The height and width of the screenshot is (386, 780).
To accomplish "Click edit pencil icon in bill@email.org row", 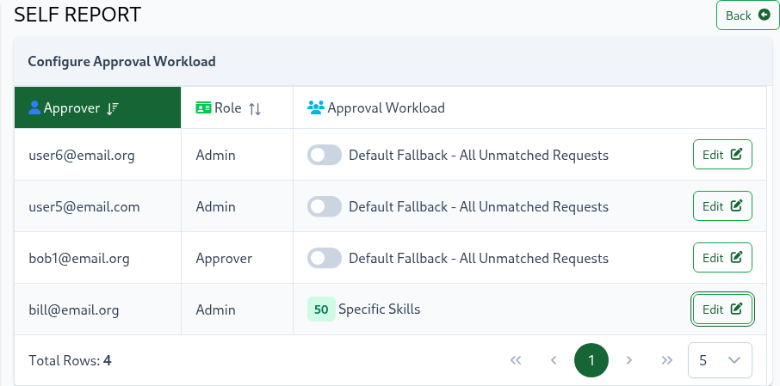I will click(x=737, y=309).
